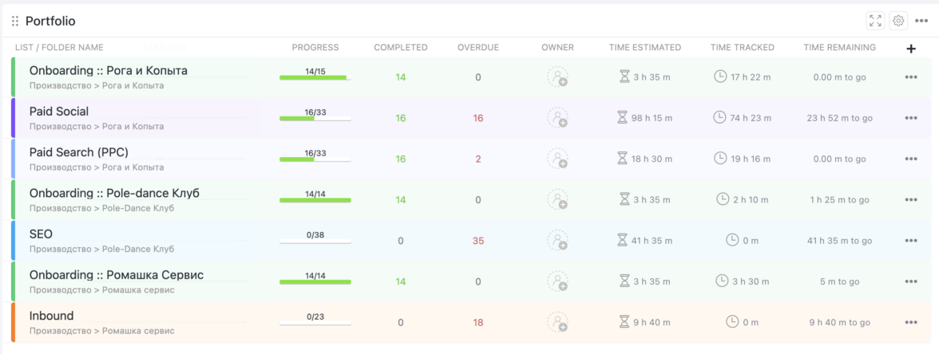Open the Portfolio widget more options menu
The image size is (939, 354).
point(921,21)
